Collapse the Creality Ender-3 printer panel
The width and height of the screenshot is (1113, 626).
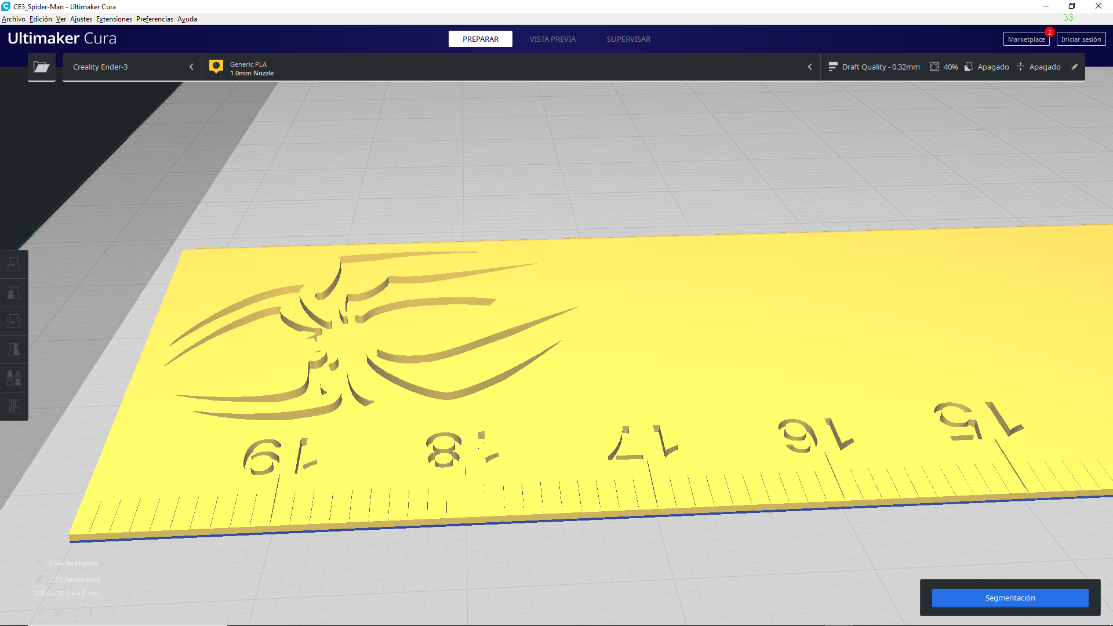coord(191,67)
